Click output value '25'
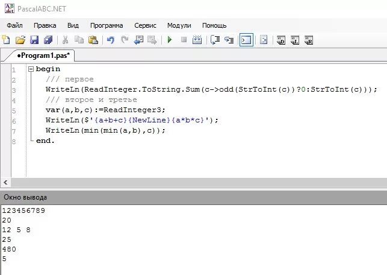This screenshot has width=387, height=275. (7, 239)
